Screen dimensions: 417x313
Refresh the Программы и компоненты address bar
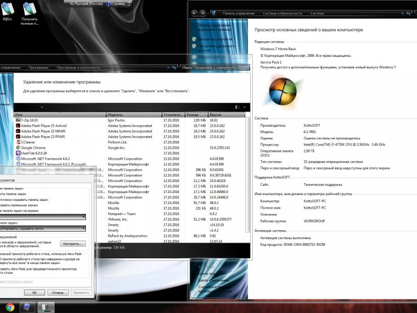point(175,68)
